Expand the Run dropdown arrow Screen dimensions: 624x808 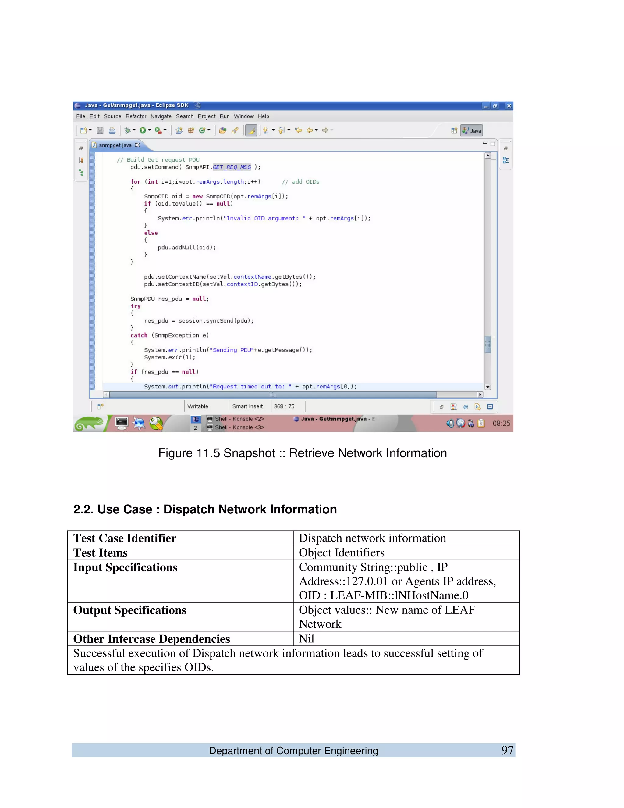pyautogui.click(x=150, y=130)
